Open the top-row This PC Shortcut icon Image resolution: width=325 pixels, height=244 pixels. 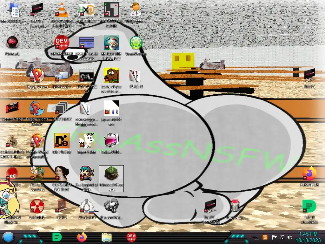pyautogui.click(x=37, y=15)
